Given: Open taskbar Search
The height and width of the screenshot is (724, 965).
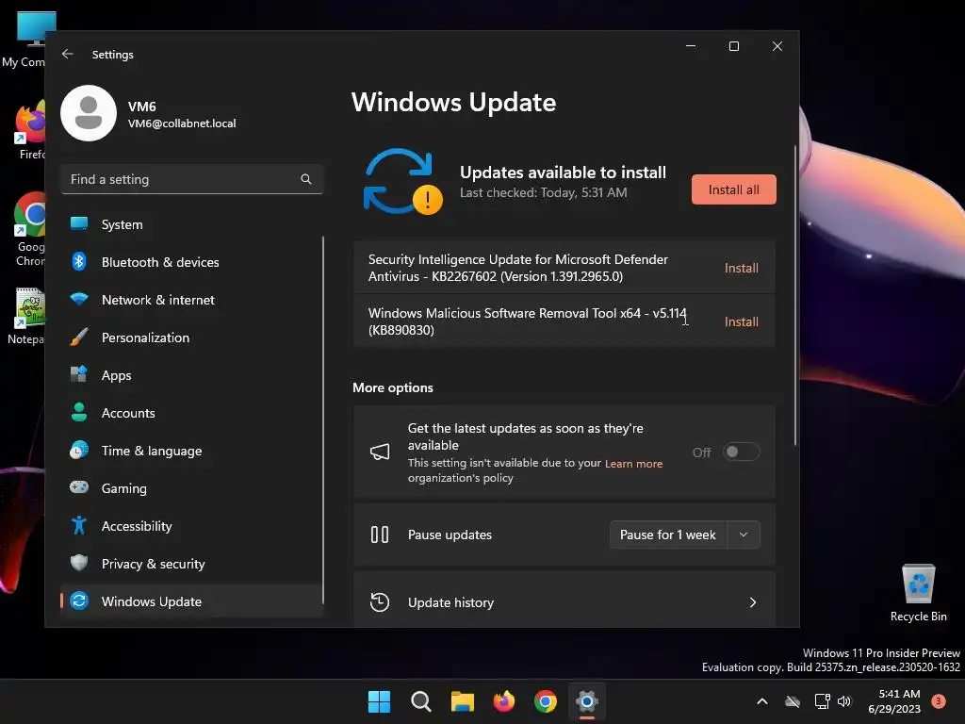Looking at the screenshot, I should pos(421,701).
